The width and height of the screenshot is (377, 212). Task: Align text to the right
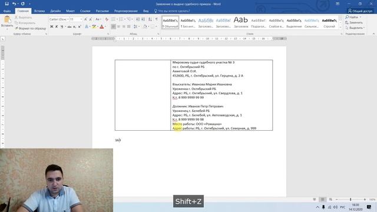124,26
